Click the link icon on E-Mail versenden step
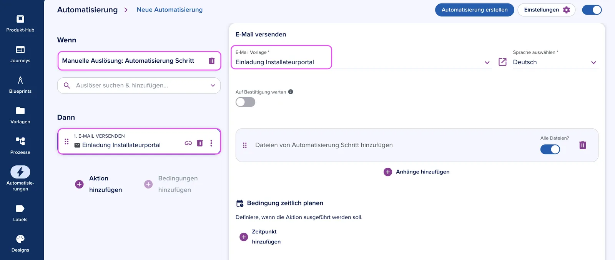The image size is (615, 260). [188, 143]
